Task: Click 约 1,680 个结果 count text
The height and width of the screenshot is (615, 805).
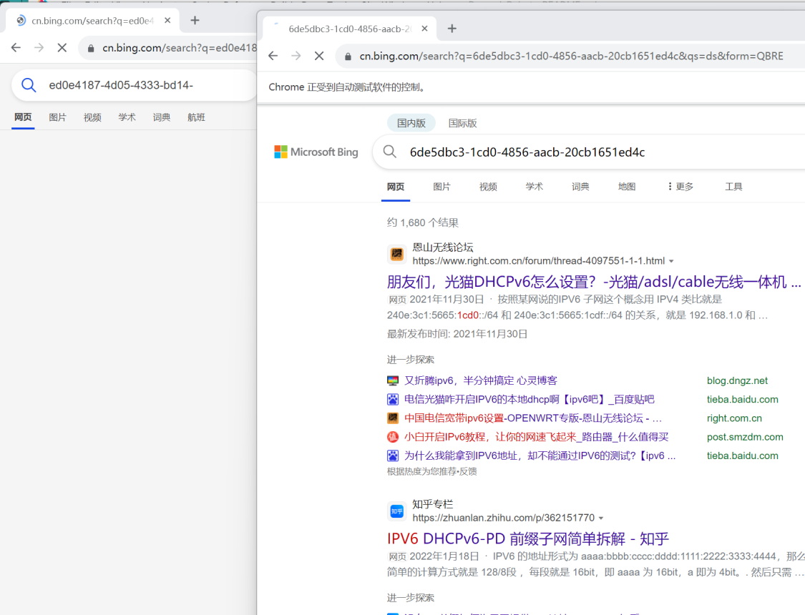Action: pyautogui.click(x=422, y=222)
